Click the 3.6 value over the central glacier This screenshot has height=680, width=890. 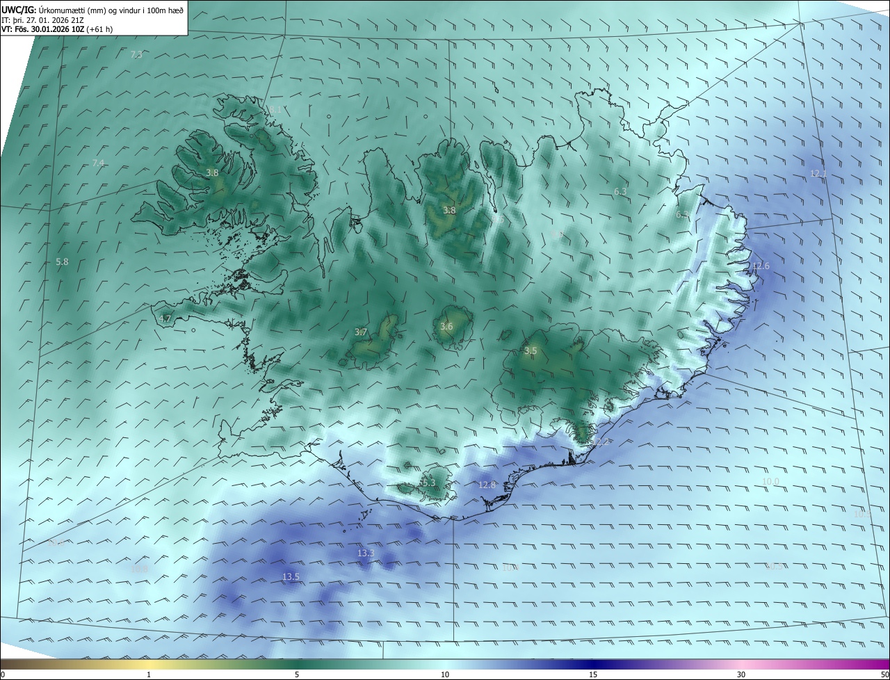point(446,326)
